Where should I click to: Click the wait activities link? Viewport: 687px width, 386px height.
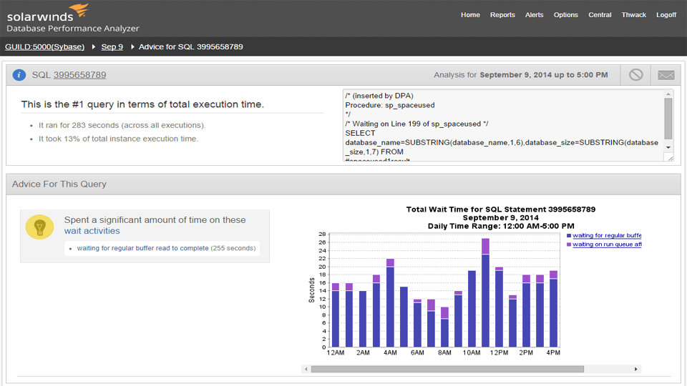point(92,231)
